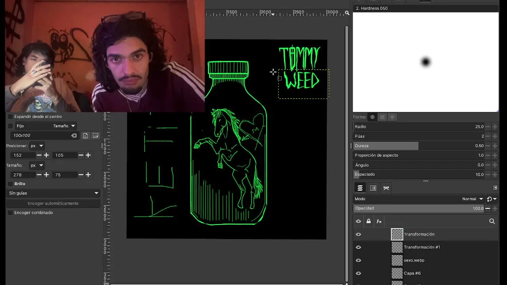Adjust the Espaciado slider

419,175
